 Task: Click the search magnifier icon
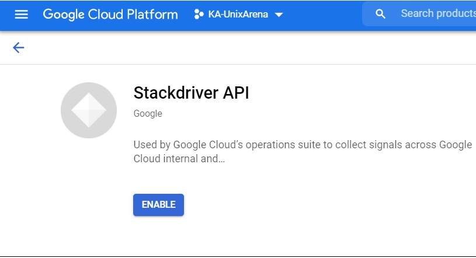(380, 14)
